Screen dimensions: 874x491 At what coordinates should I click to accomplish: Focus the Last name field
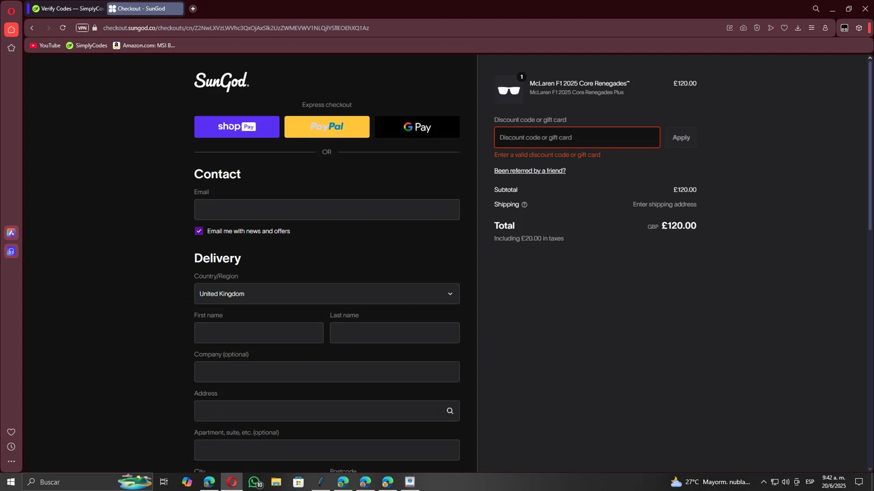click(x=394, y=333)
